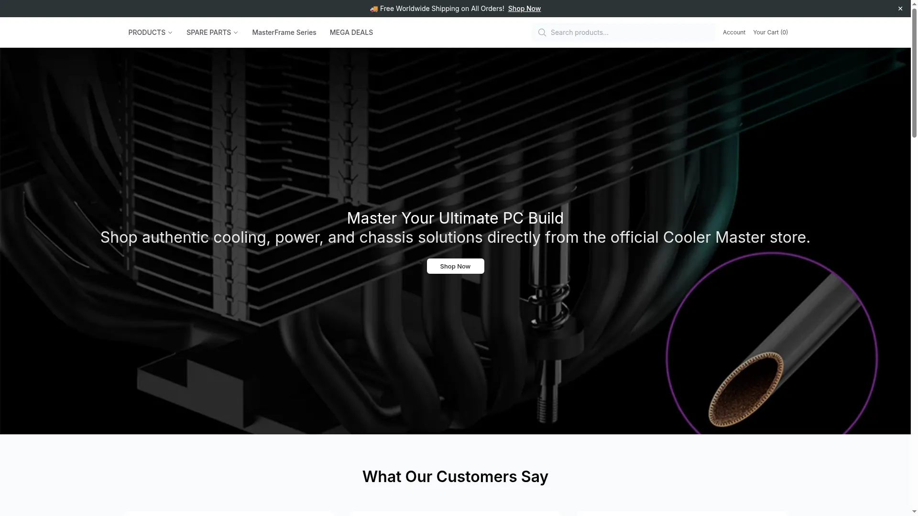This screenshot has height=516, width=918.
Task: Click the truck emoji in announcement bar
Action: tap(374, 9)
